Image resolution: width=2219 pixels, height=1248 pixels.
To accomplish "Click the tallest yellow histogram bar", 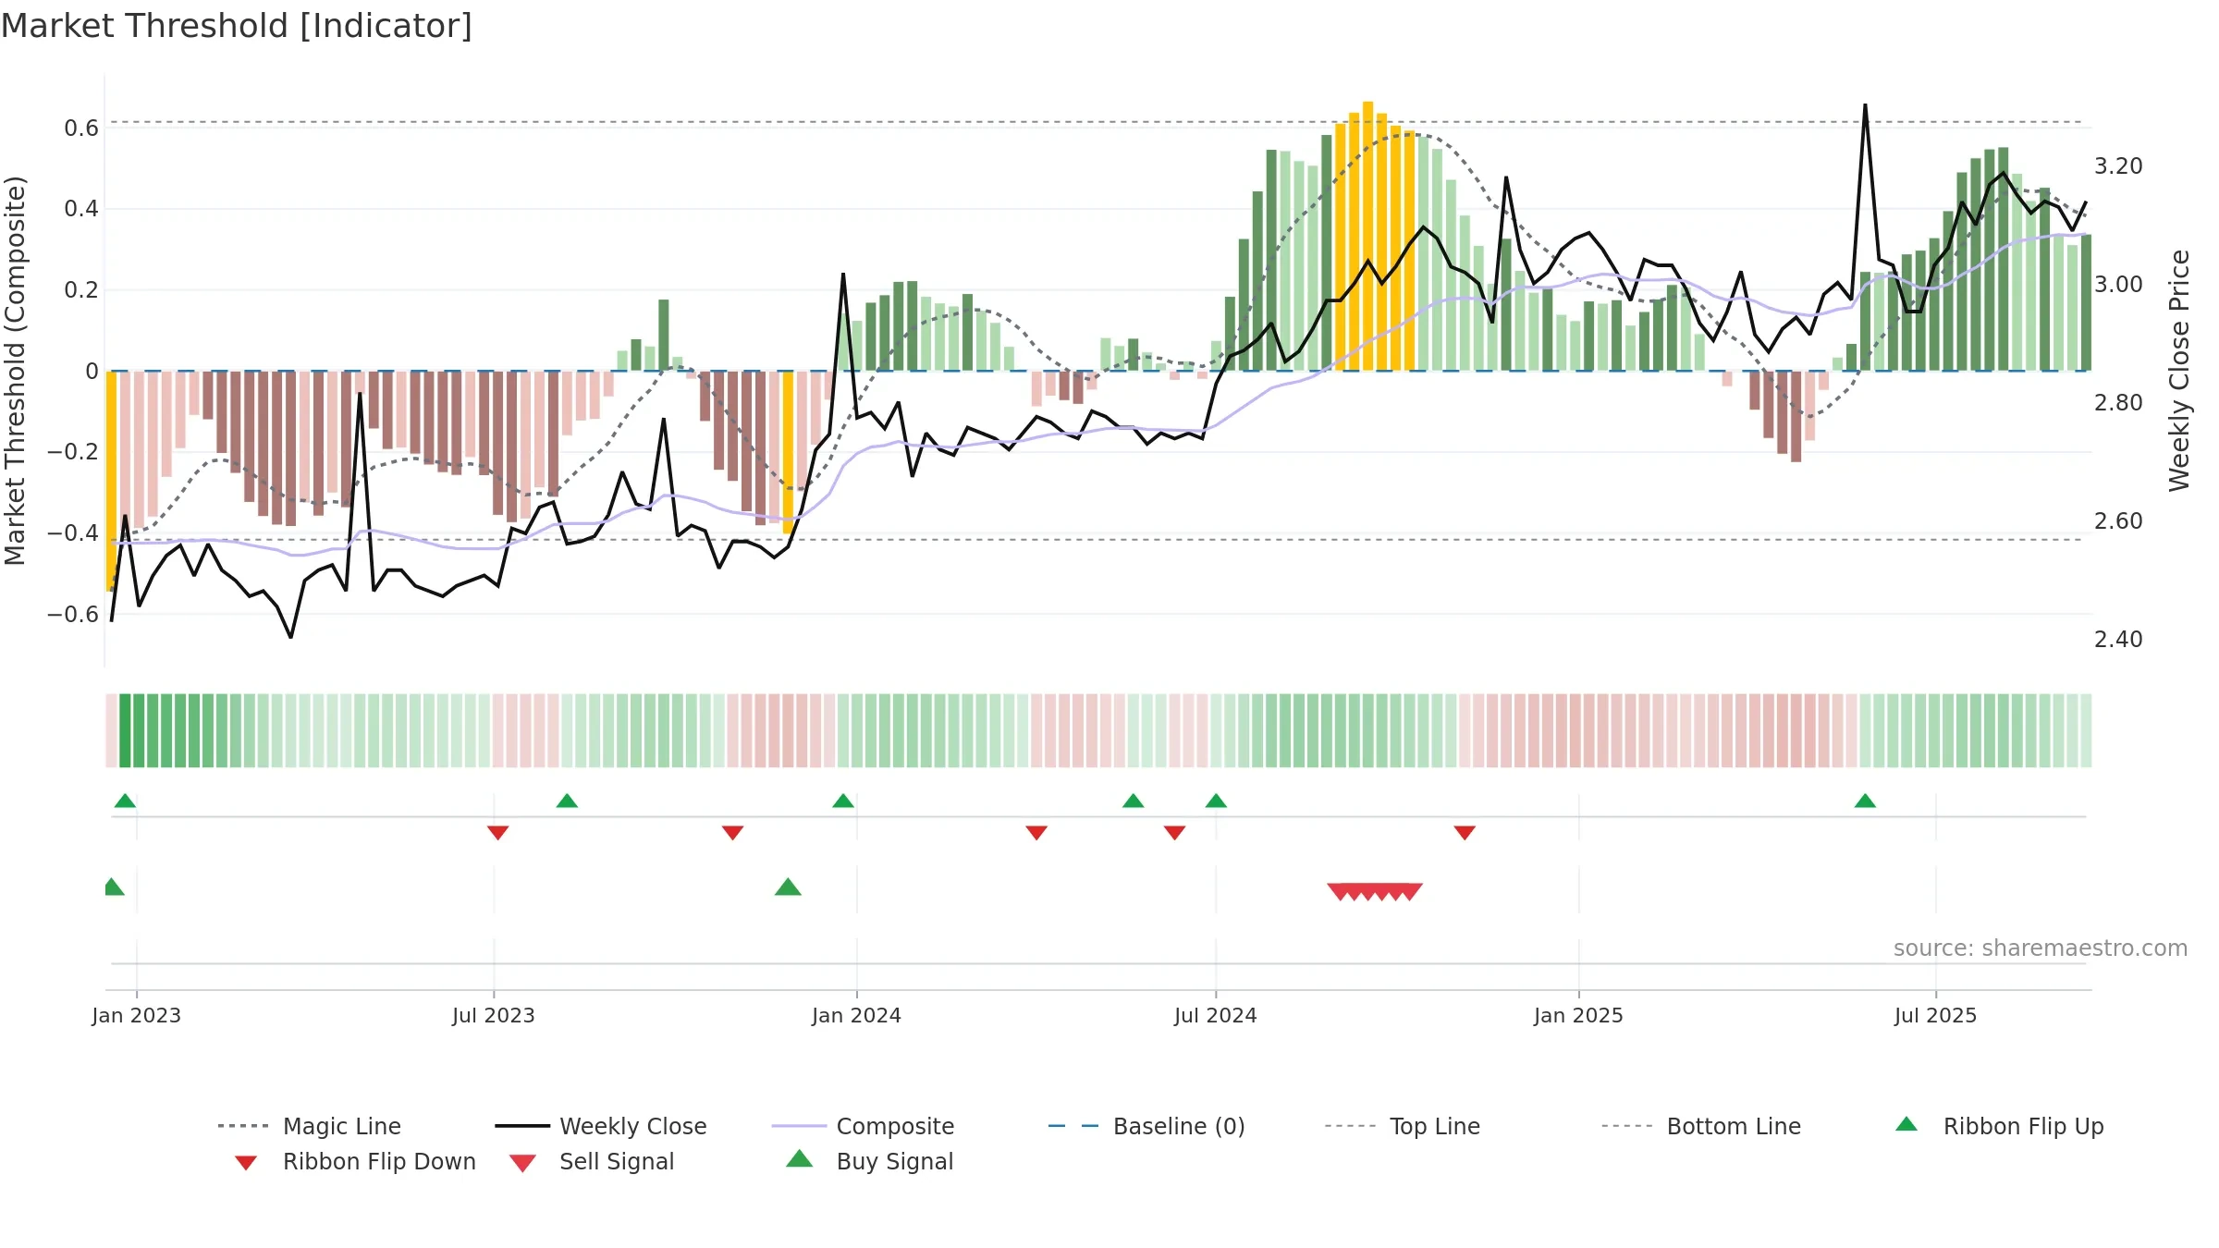I will tap(1367, 236).
